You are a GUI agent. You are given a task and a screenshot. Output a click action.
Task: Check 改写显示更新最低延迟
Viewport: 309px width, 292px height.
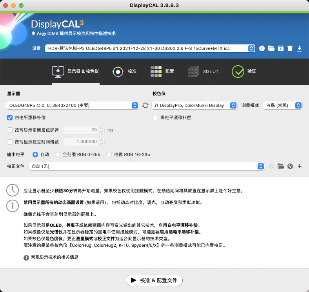[x=10, y=130]
